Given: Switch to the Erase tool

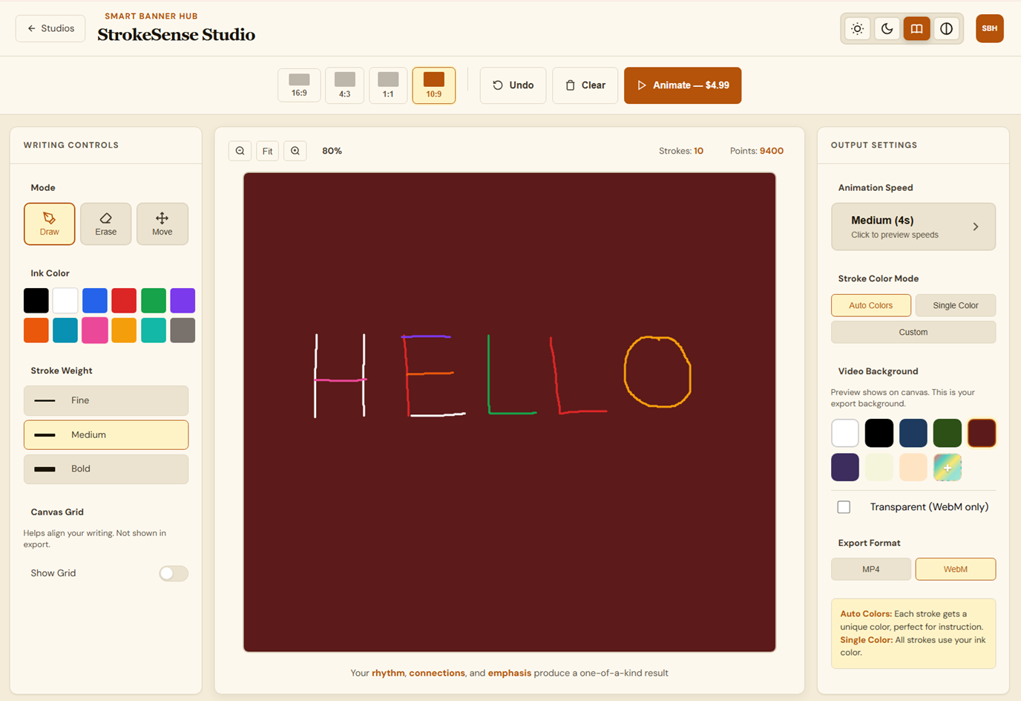Looking at the screenshot, I should [106, 224].
